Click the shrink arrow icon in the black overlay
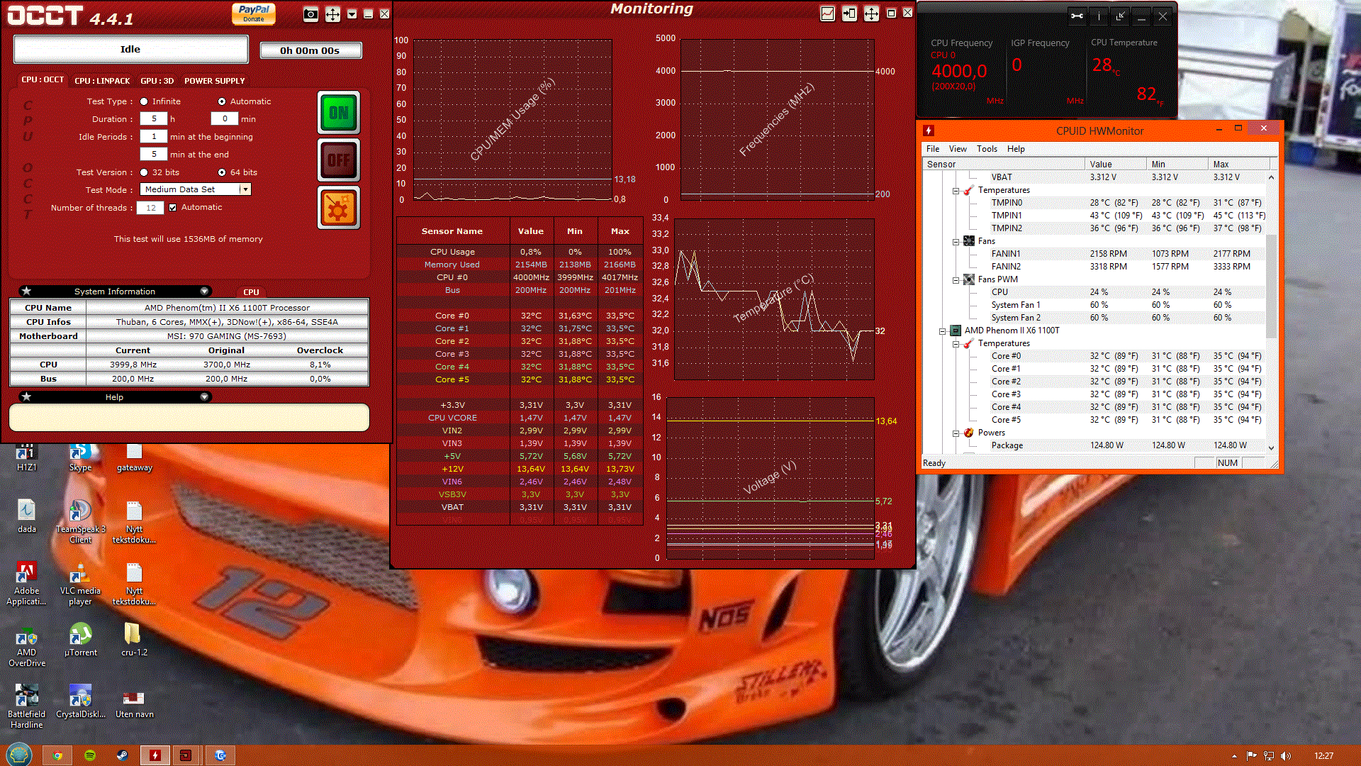The image size is (1361, 766). pos(1120,16)
